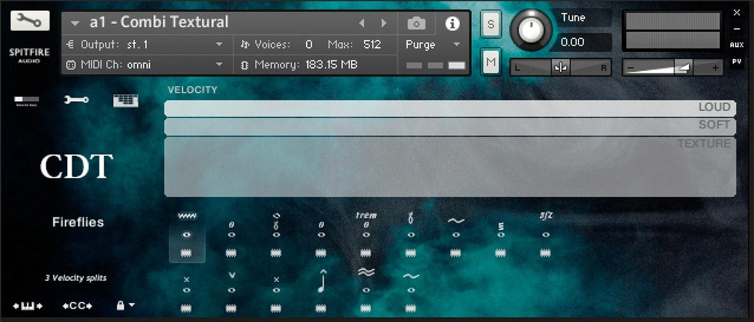The width and height of the screenshot is (754, 322).
Task: Open the lock articulation dropdown arrow
Action: 131,306
